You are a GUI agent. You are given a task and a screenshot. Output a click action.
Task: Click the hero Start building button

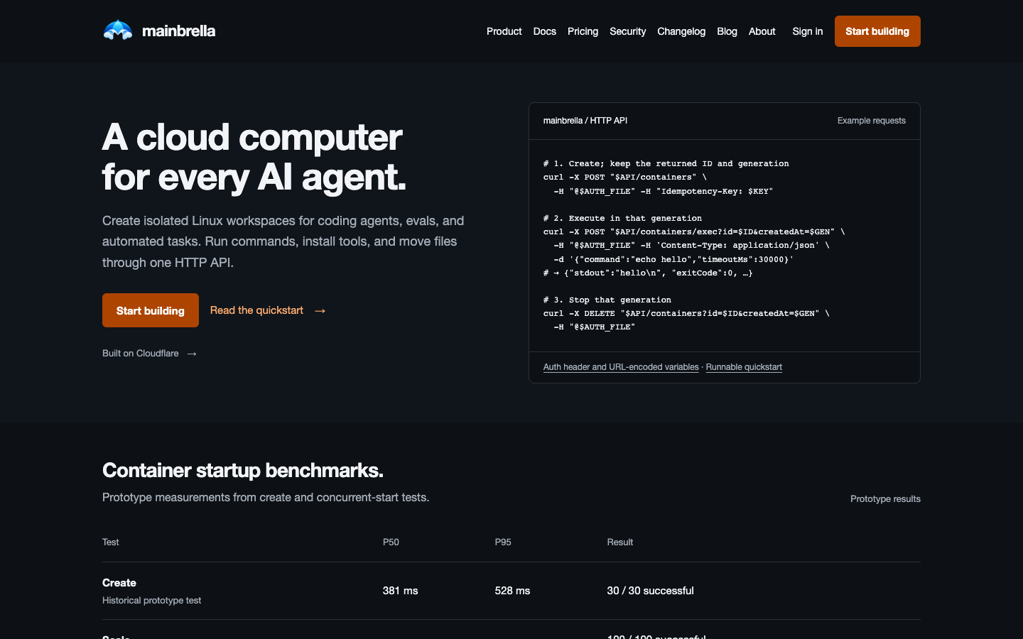[x=151, y=310]
